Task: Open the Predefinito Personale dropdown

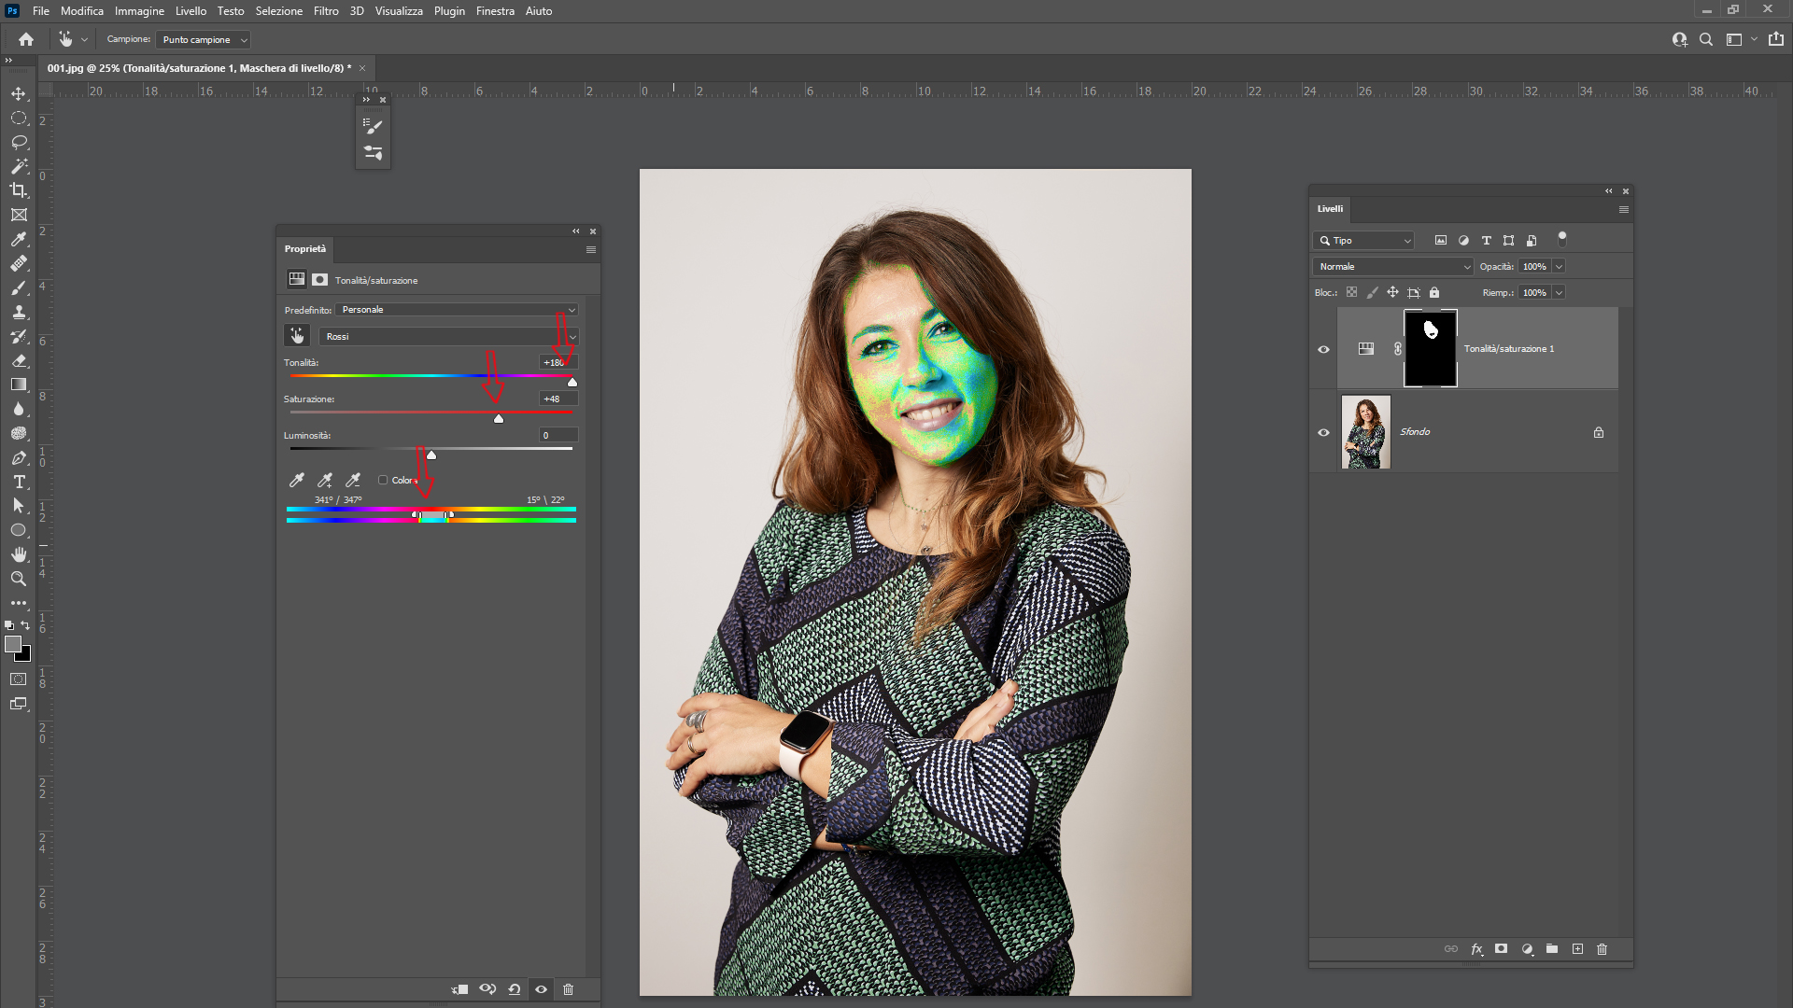Action: [457, 310]
